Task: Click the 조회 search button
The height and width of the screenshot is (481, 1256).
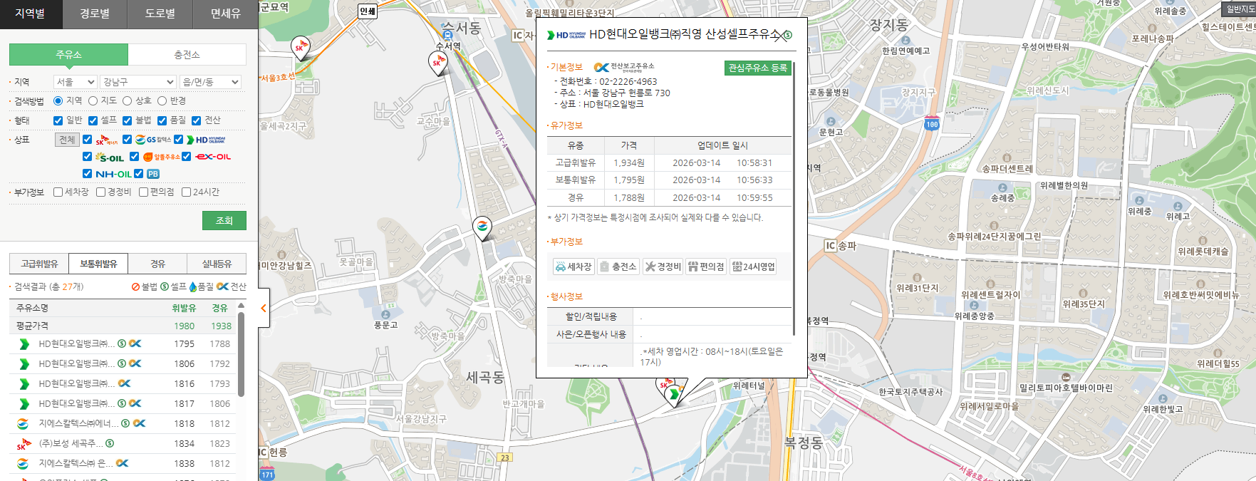Action: [224, 220]
